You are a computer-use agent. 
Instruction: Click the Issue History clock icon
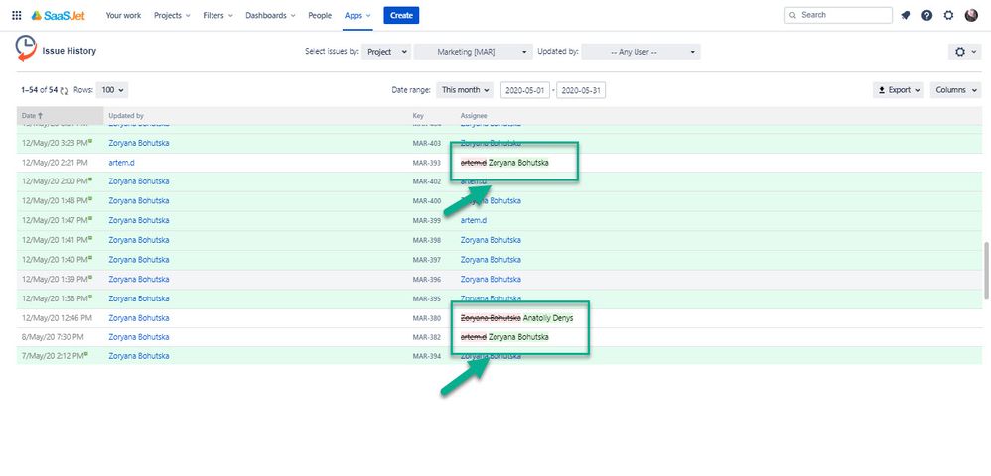click(26, 49)
